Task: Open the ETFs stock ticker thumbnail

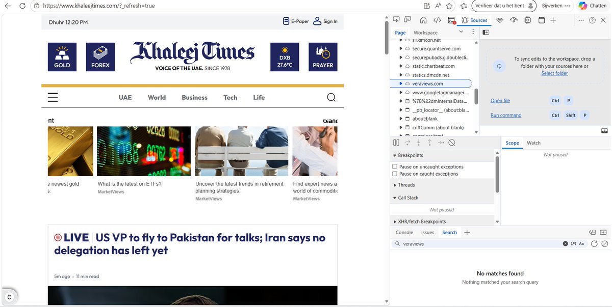Action: tap(144, 152)
